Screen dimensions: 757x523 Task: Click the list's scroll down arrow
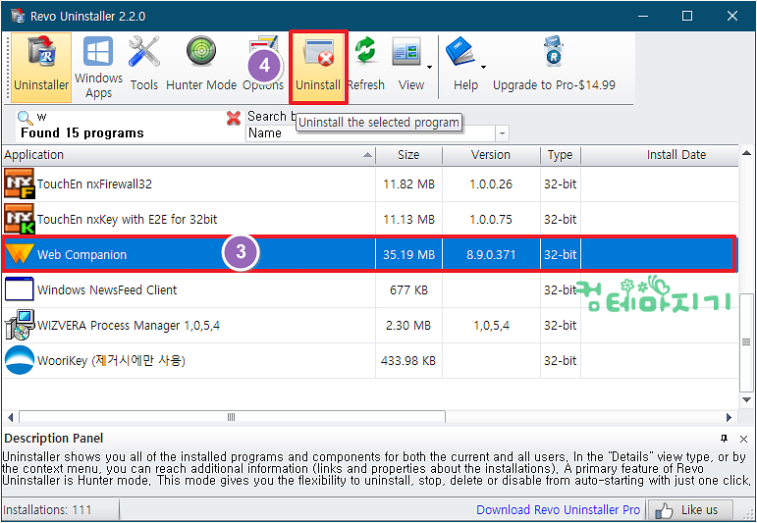pyautogui.click(x=747, y=400)
